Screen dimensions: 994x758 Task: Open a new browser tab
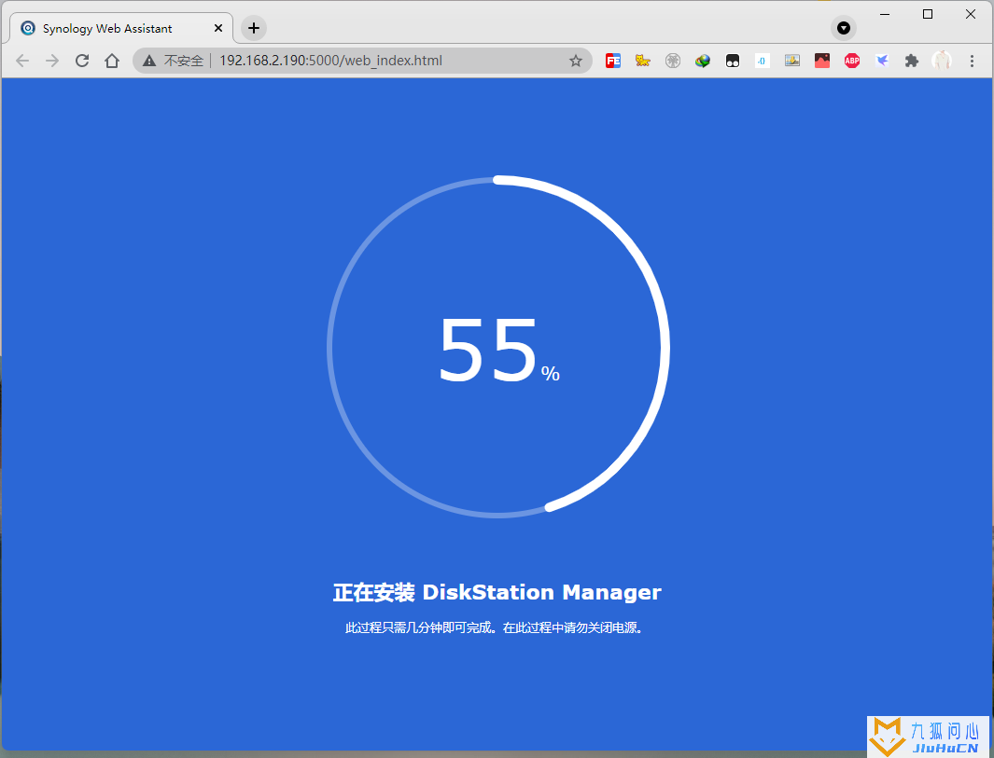coord(254,28)
